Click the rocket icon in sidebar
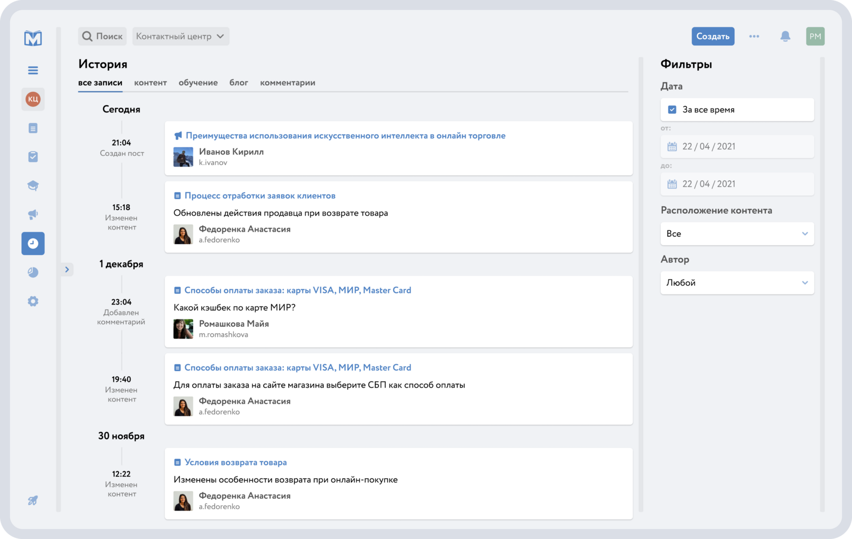The height and width of the screenshot is (539, 852). click(33, 500)
